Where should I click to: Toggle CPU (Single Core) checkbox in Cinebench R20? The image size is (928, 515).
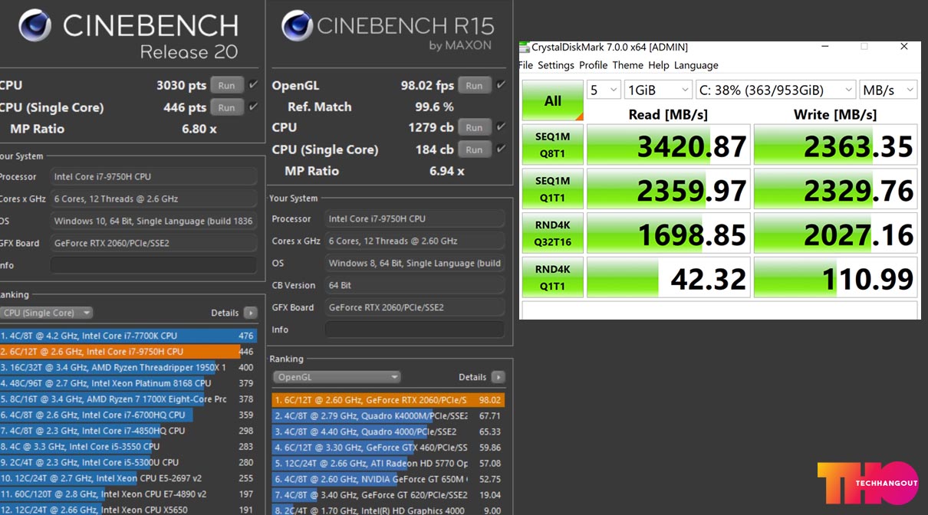pyautogui.click(x=253, y=107)
